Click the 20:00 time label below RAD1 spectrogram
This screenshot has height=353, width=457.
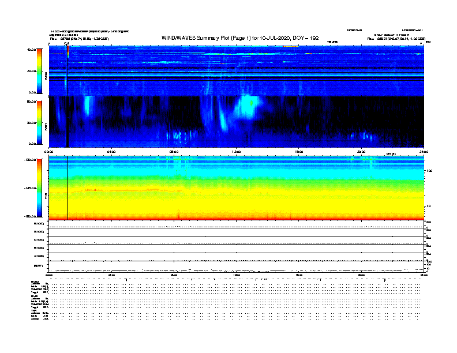click(361, 152)
